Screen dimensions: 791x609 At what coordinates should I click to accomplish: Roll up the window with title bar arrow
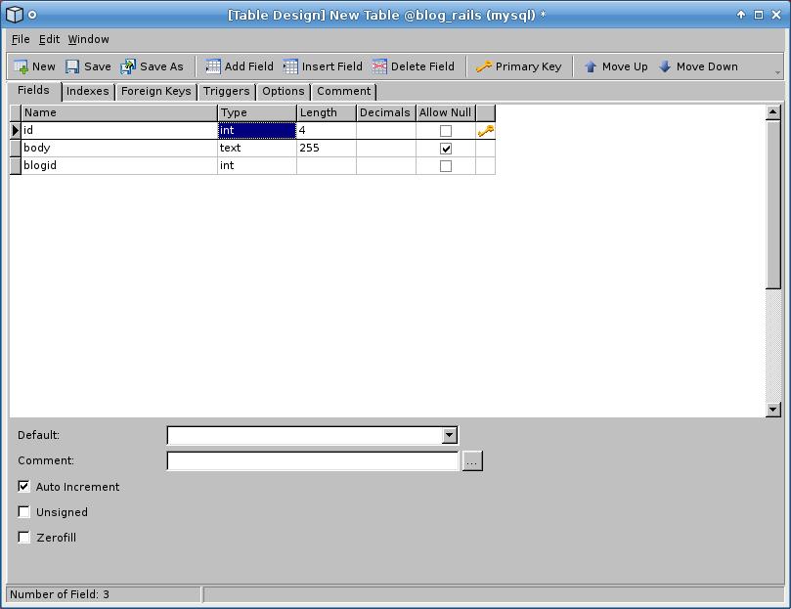[740, 15]
